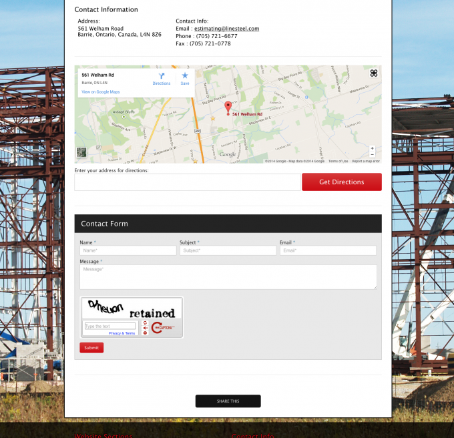Select the Subject input field
454x438 pixels.
(x=228, y=250)
